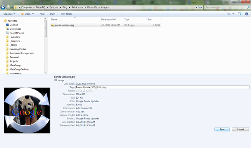Expand the Organize dropdown menu
This screenshot has height=148, width=251.
pyautogui.click(x=9, y=14)
